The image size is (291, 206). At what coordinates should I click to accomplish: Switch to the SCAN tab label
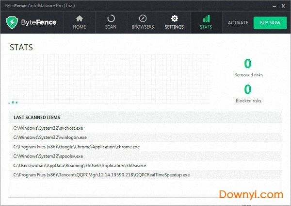tap(111, 27)
